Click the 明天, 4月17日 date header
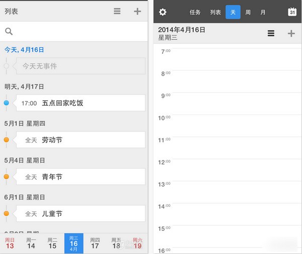302x254 pixels. 24,87
